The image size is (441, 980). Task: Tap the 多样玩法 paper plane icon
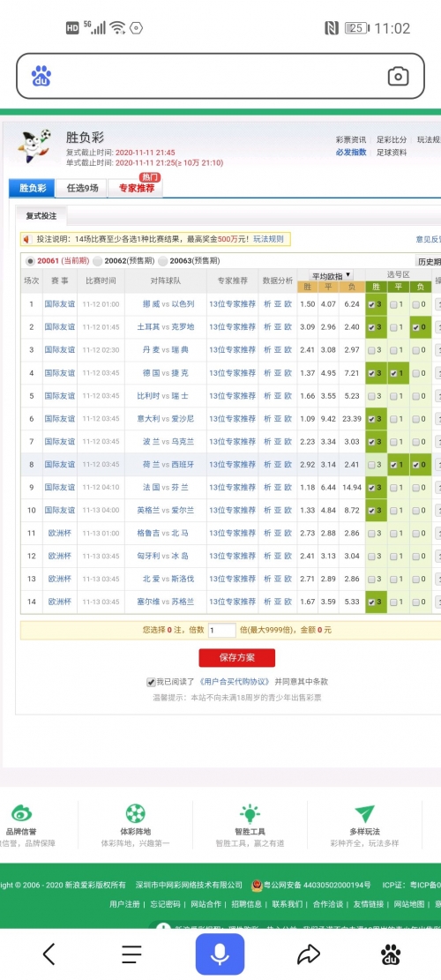[364, 813]
